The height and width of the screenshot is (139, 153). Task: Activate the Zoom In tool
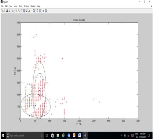pos(16,11)
